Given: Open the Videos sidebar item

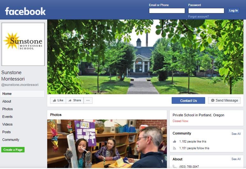Looking at the screenshot, I should tap(7, 124).
